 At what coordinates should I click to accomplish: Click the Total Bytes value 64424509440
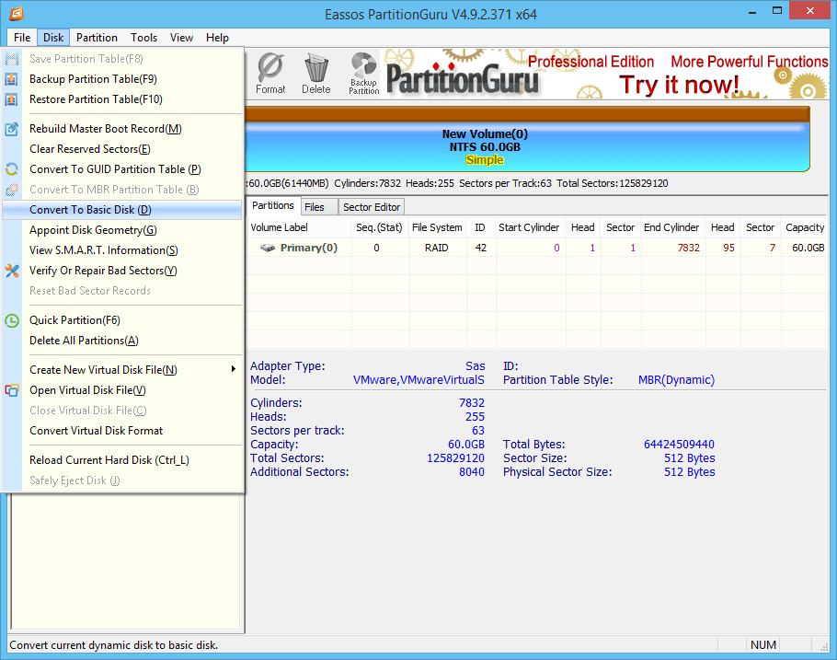point(679,445)
